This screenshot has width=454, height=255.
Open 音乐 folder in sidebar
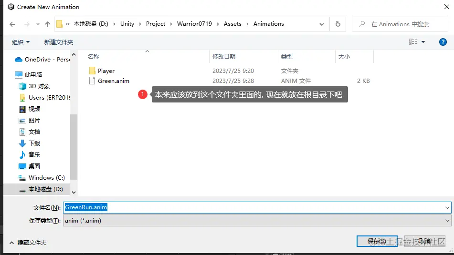[30, 155]
